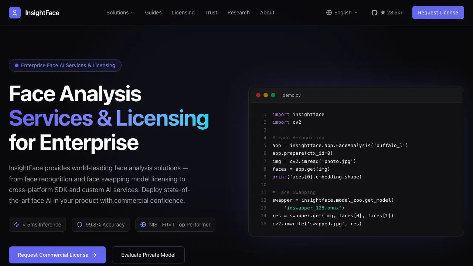The image size is (473, 266).
Task: Click the red dot in demo.py window
Action: pos(258,95)
